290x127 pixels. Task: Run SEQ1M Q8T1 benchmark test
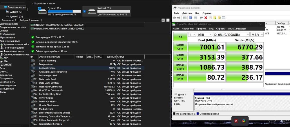[x=180, y=47]
